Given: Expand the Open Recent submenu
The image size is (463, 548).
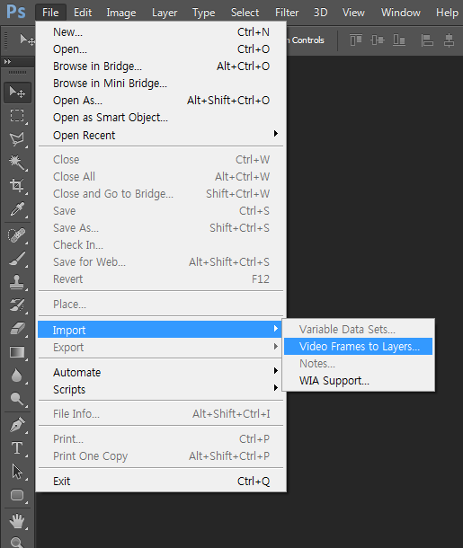Looking at the screenshot, I should [161, 135].
